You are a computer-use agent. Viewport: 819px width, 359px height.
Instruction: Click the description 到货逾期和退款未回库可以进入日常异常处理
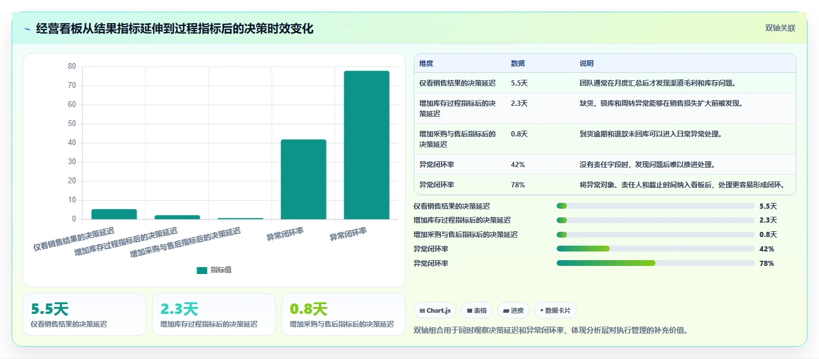[x=652, y=134]
